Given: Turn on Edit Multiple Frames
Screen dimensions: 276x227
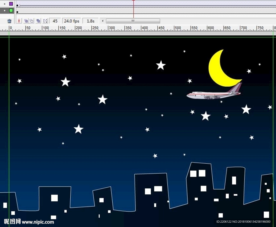Looking at the screenshot, I should [38, 21].
